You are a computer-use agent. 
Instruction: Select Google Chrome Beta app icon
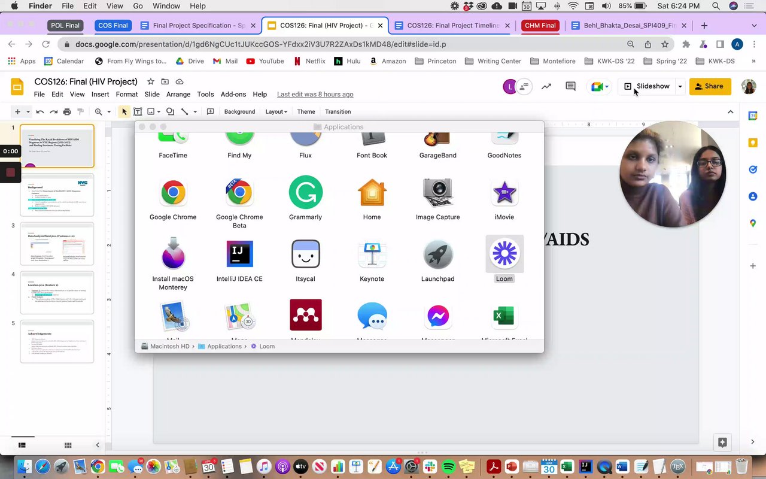[x=239, y=193]
